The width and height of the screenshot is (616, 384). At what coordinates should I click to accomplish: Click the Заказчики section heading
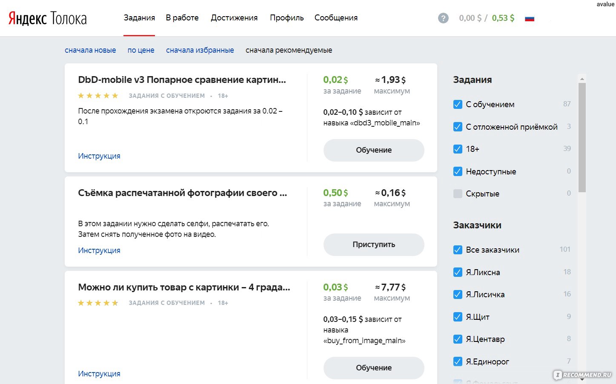pos(477,225)
